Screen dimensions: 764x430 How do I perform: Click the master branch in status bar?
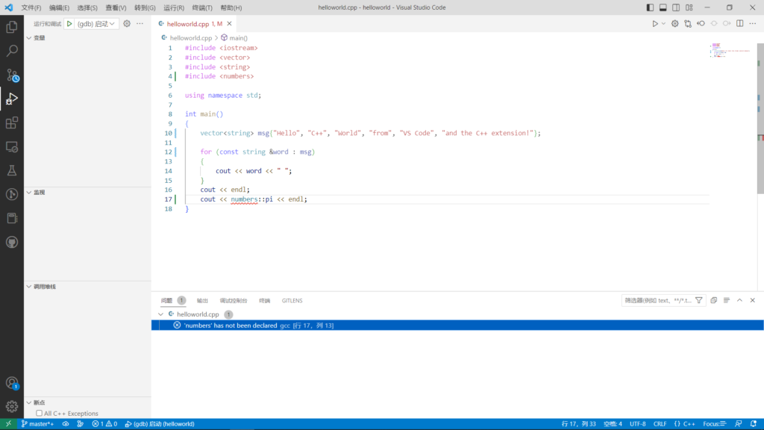point(37,424)
